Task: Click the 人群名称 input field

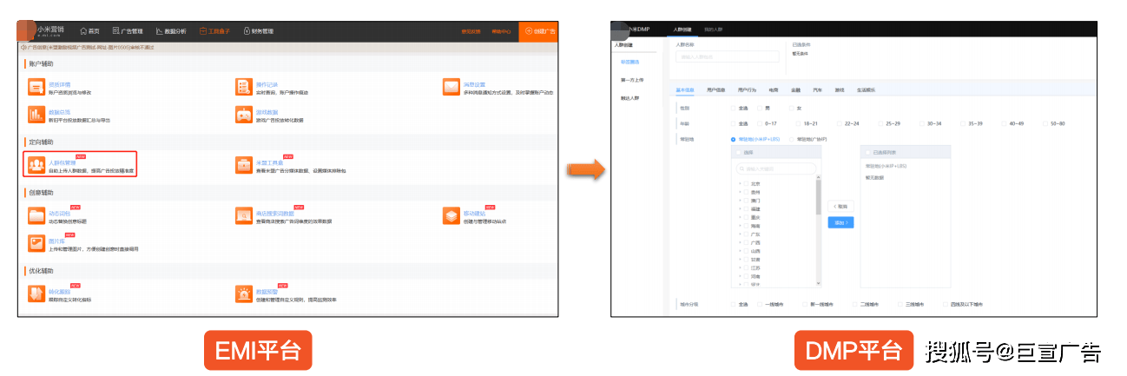Action: point(728,56)
